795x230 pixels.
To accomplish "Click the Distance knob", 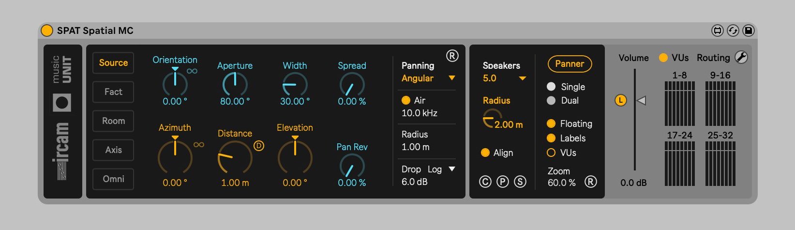I will point(235,158).
